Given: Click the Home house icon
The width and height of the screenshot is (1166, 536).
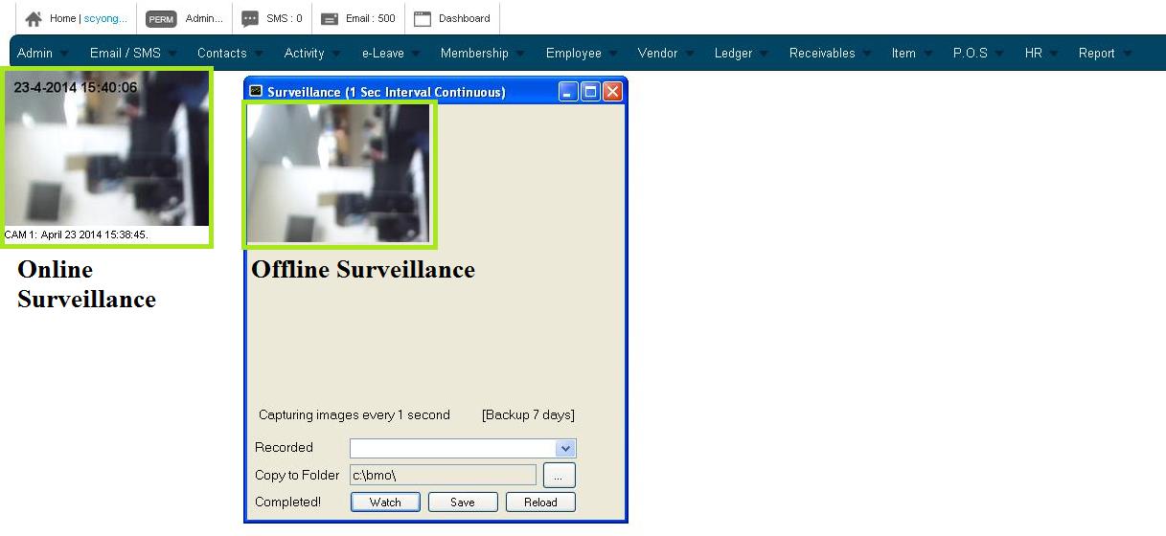Looking at the screenshot, I should (34, 19).
